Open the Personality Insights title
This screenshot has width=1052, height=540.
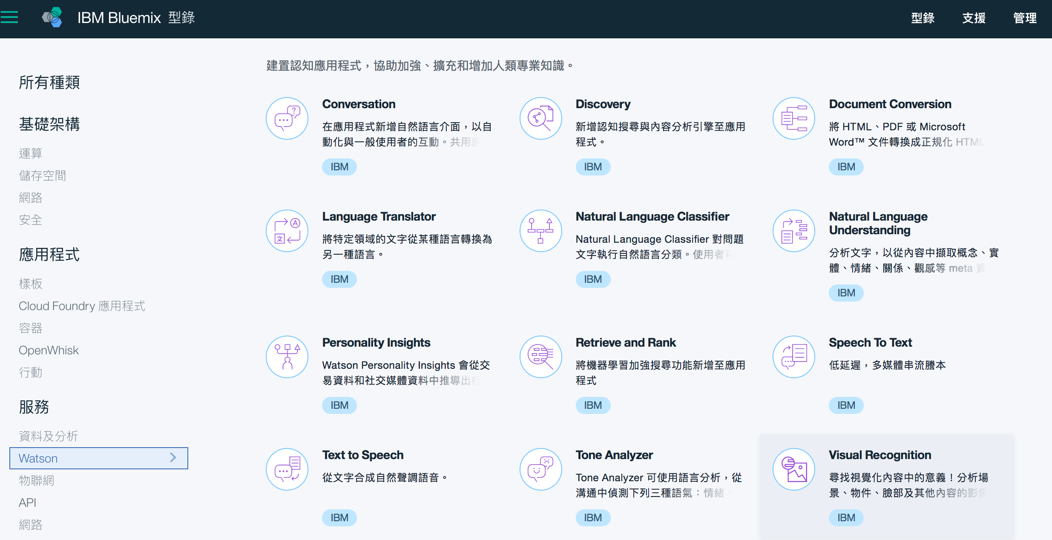tap(376, 342)
